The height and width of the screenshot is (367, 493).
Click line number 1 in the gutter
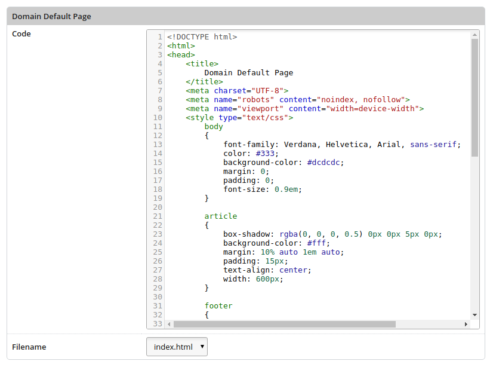[160, 37]
